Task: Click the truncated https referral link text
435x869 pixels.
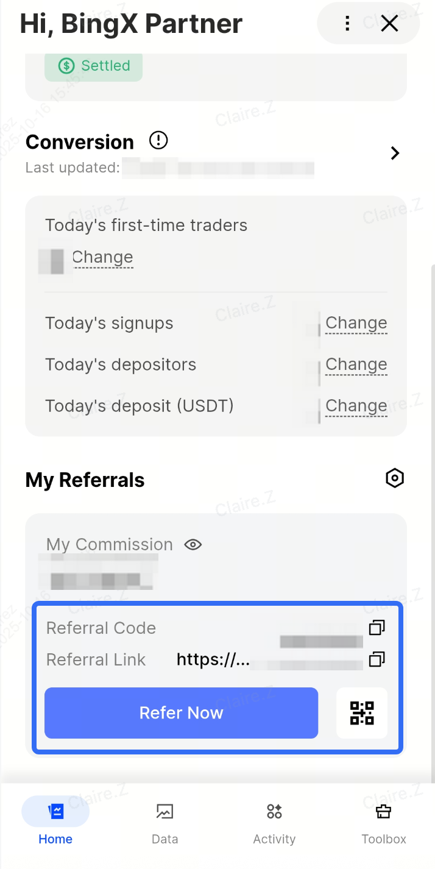Action: click(x=213, y=660)
